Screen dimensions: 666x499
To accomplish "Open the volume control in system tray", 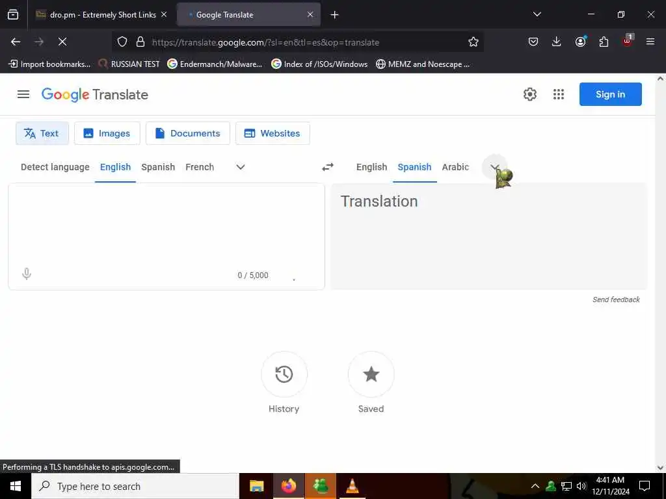I will click(581, 486).
